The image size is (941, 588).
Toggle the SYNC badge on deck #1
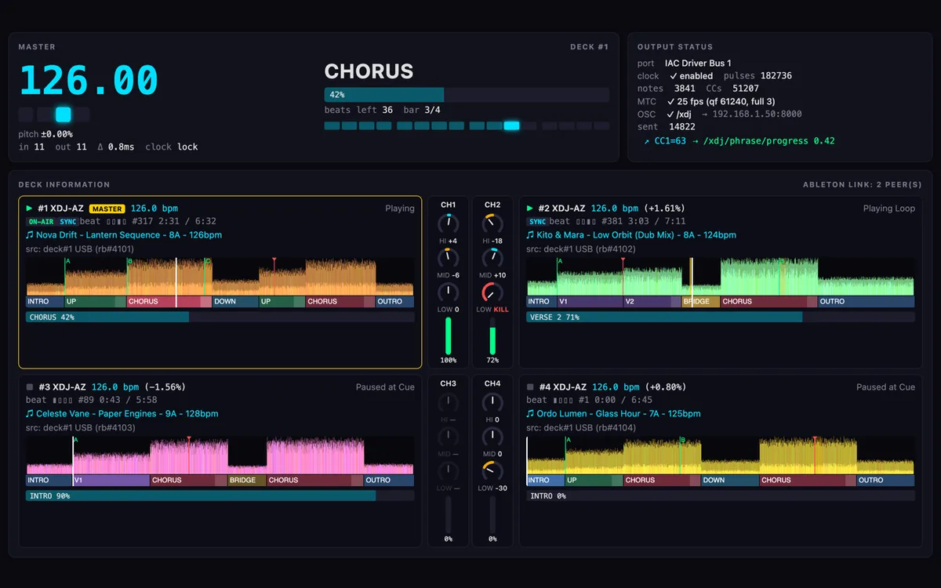point(67,222)
